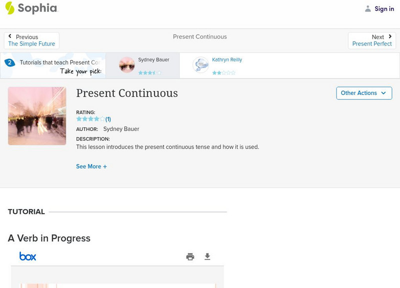Go to Previous lesson The Simple Future
The image size is (400, 288).
point(31,40)
